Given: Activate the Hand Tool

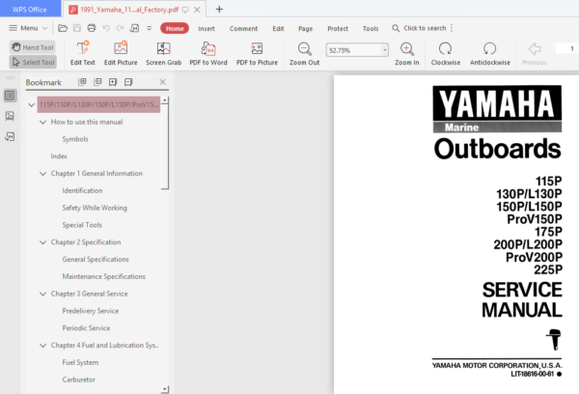Looking at the screenshot, I should coord(33,47).
